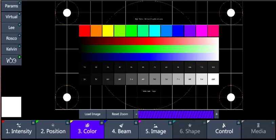The height and width of the screenshot is (140, 276).
Task: Open the Params color picker
Action: 12,6
